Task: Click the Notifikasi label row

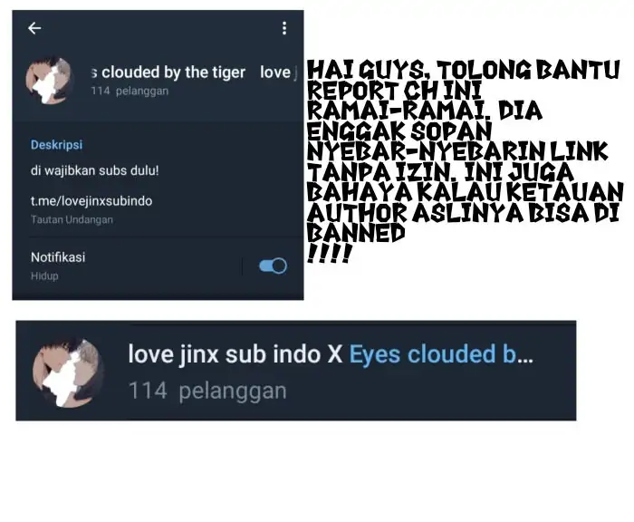Action: point(158,266)
